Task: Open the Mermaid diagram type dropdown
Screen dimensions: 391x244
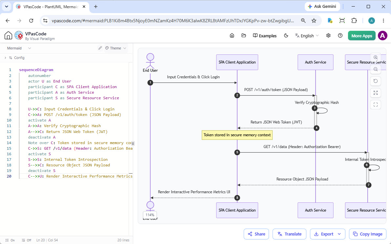Action: 19,48
